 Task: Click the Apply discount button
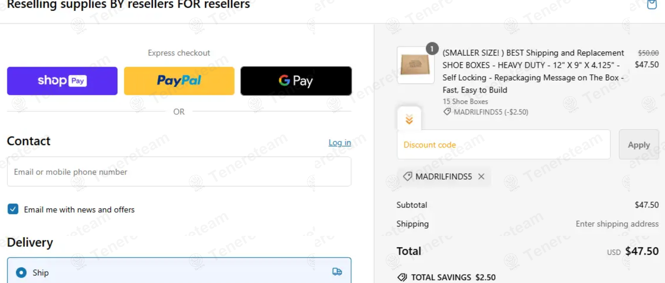[x=639, y=145]
